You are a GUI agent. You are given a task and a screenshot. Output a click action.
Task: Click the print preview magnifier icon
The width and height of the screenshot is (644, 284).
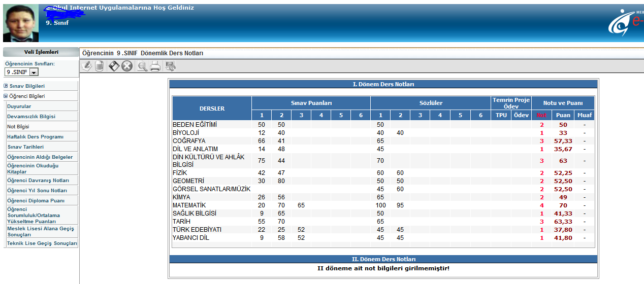click(x=142, y=66)
